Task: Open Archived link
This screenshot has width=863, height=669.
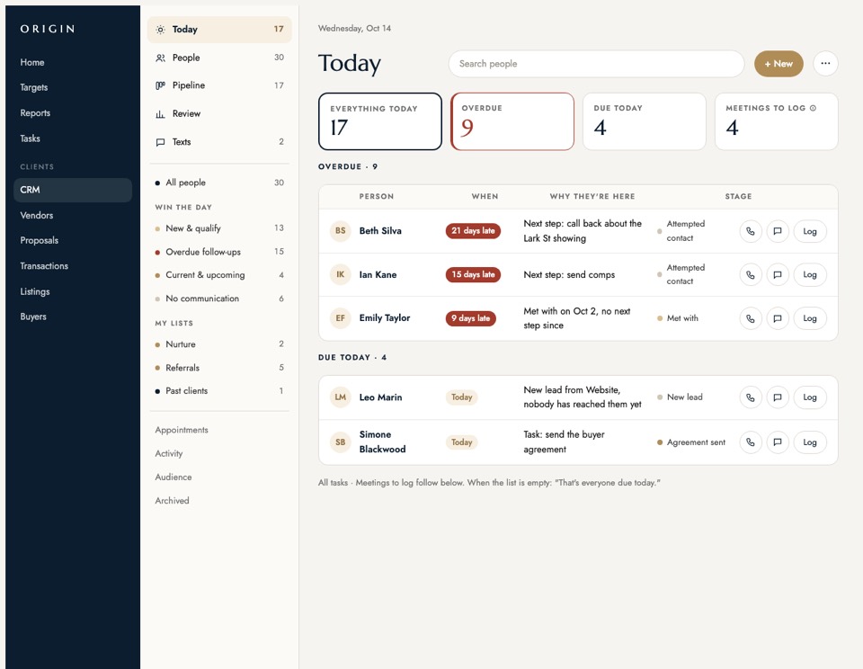Action: point(172,501)
